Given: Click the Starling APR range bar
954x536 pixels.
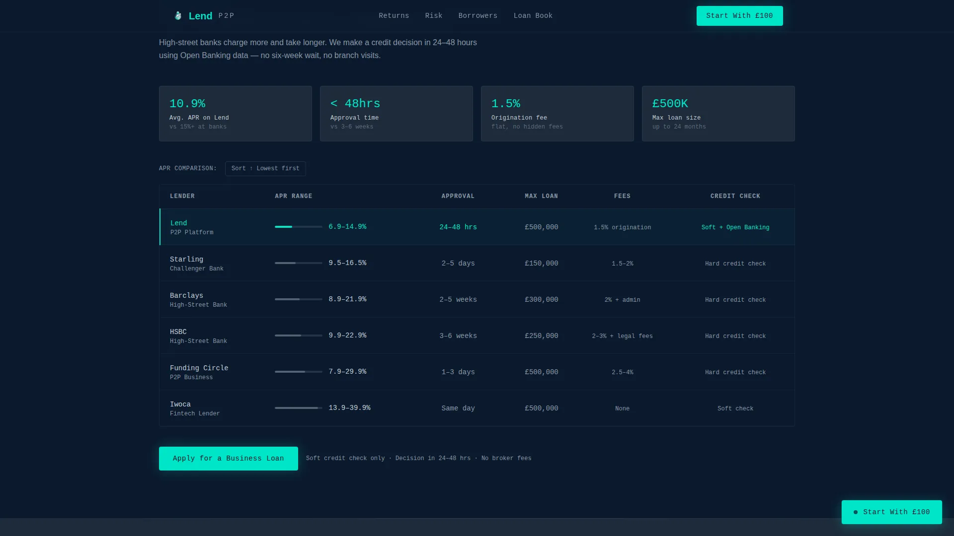Looking at the screenshot, I should [299, 263].
